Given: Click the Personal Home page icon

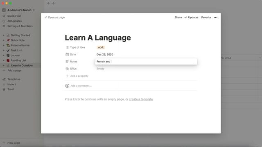Looking at the screenshot, I should [x=8, y=45].
